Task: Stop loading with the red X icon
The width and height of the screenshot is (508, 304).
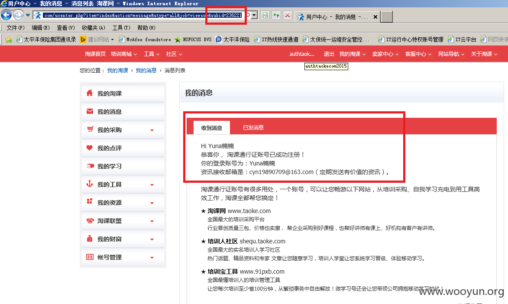Action: pyautogui.click(x=288, y=15)
